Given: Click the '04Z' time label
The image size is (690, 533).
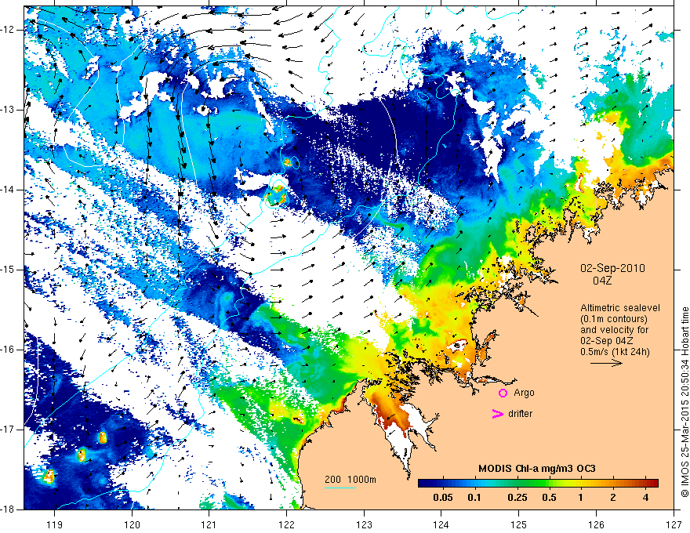Looking at the screenshot, I should click(602, 281).
